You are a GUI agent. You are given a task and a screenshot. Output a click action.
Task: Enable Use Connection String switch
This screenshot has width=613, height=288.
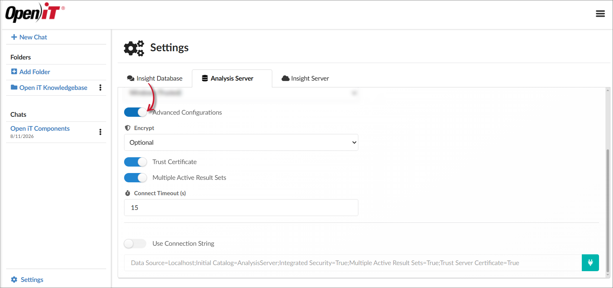pyautogui.click(x=135, y=244)
